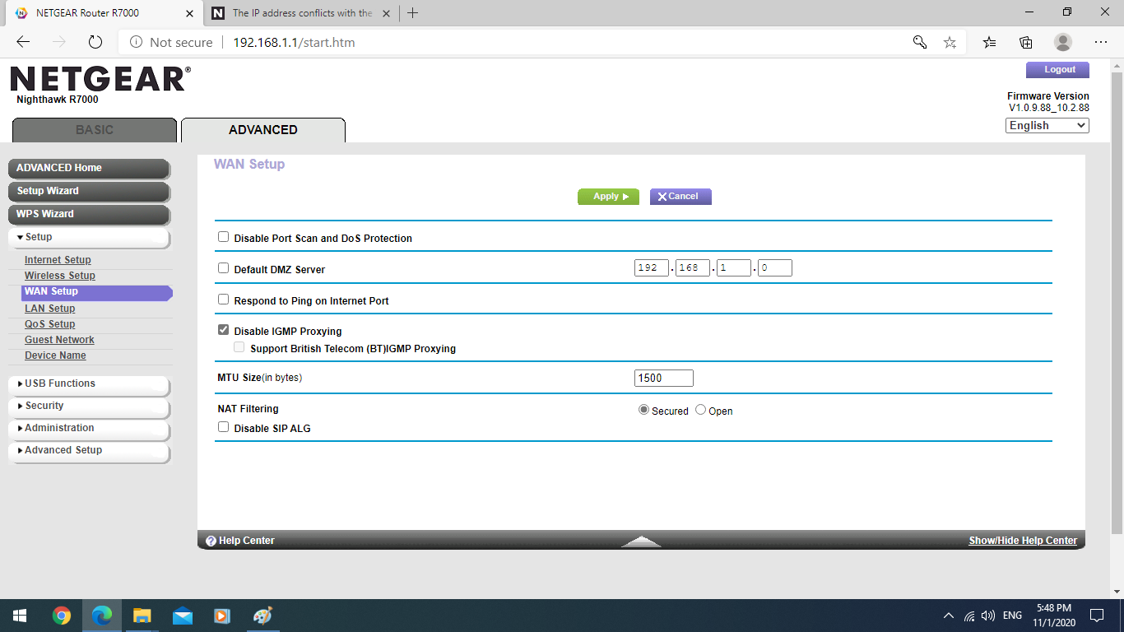Click the browser back arrow
The height and width of the screenshot is (632, 1124).
point(23,42)
